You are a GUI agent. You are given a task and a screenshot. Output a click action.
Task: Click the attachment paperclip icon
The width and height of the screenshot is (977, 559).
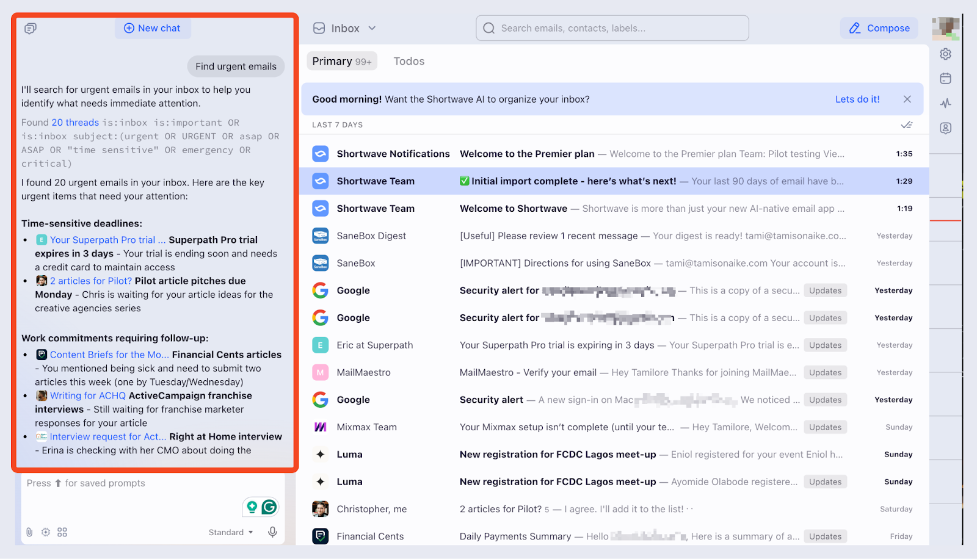[x=29, y=532]
